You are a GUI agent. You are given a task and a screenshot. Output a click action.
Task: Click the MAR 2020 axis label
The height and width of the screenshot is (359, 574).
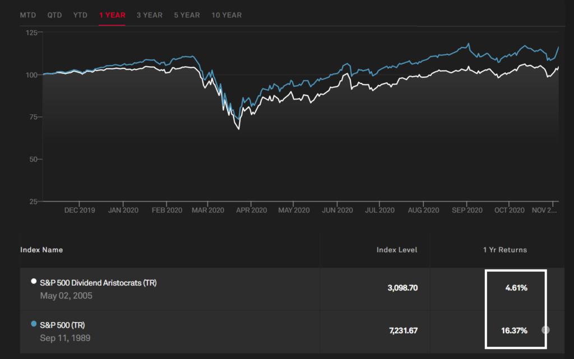(208, 211)
